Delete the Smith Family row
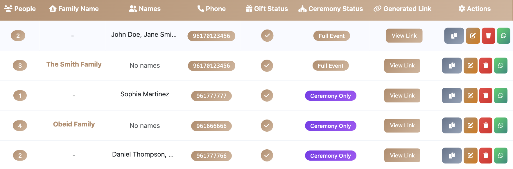This screenshot has width=513, height=169. pos(486,65)
